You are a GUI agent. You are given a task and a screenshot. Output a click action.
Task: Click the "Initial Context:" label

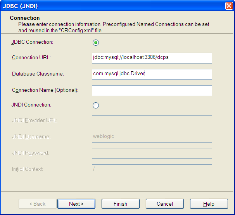point(28,169)
